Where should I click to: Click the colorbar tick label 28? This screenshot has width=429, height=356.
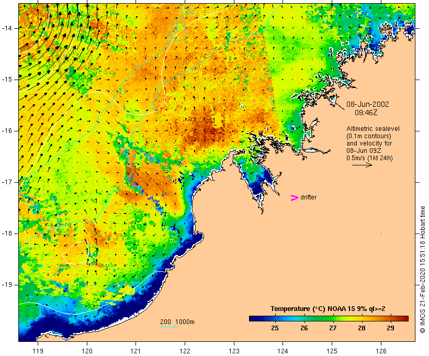click(x=362, y=328)
